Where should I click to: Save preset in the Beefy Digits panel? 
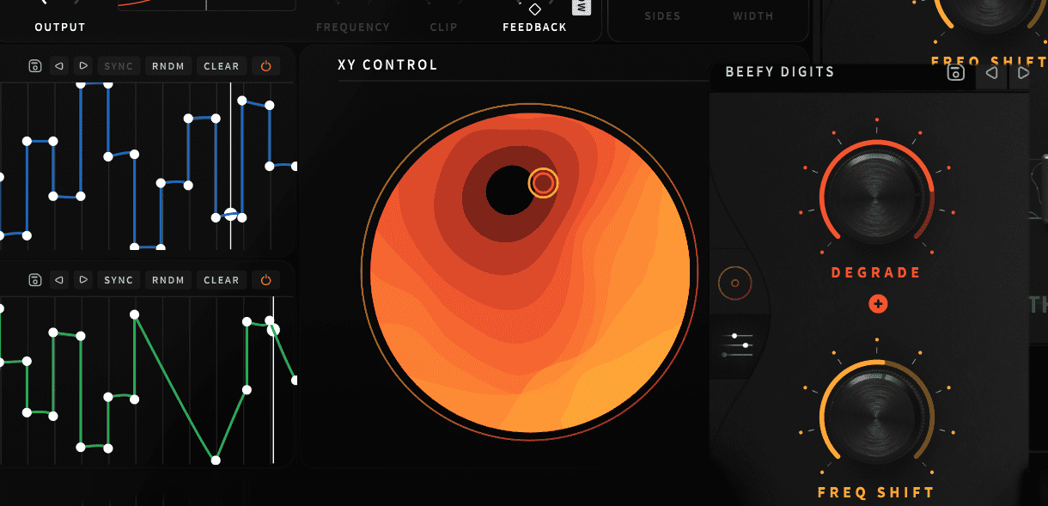pos(955,73)
